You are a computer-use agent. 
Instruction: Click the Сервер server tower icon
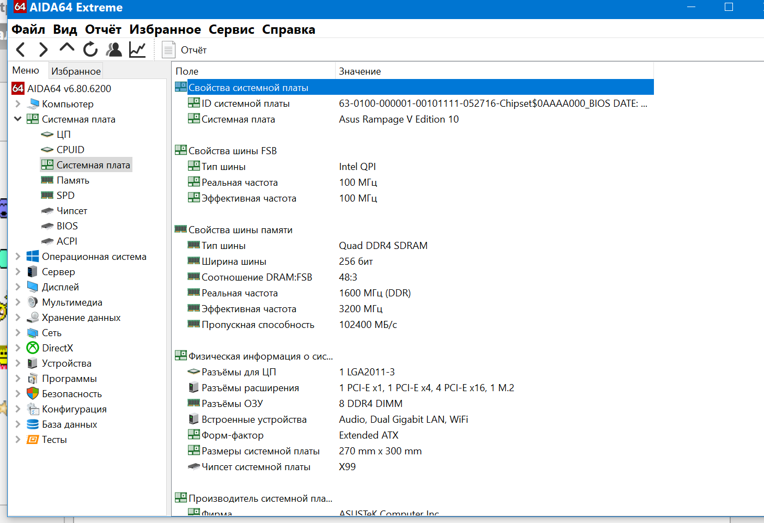33,272
